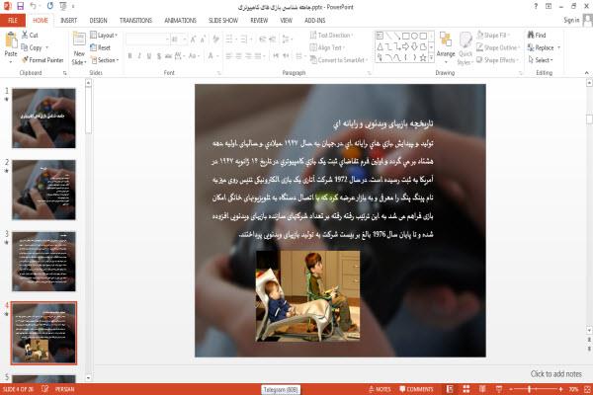This screenshot has width=593, height=395.
Task: Open the Shape Fill dropdown
Action: pos(493,36)
